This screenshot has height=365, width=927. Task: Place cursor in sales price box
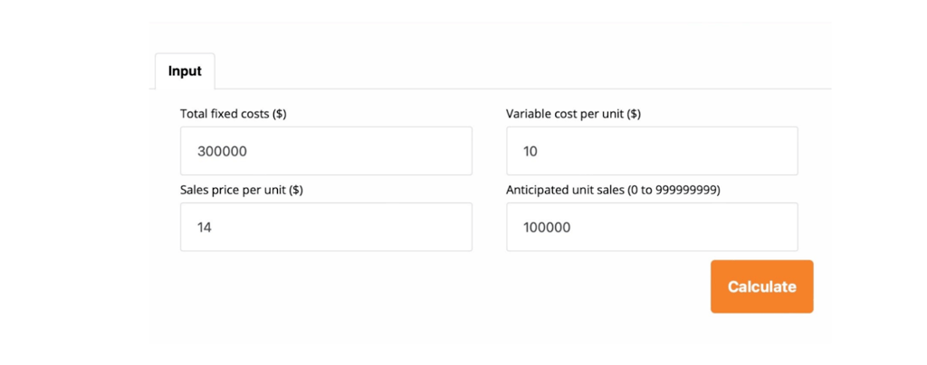tap(326, 227)
